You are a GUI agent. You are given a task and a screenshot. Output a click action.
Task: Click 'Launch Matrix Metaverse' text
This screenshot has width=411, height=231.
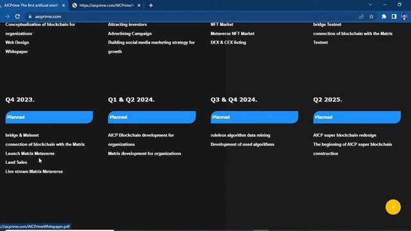[30, 153]
